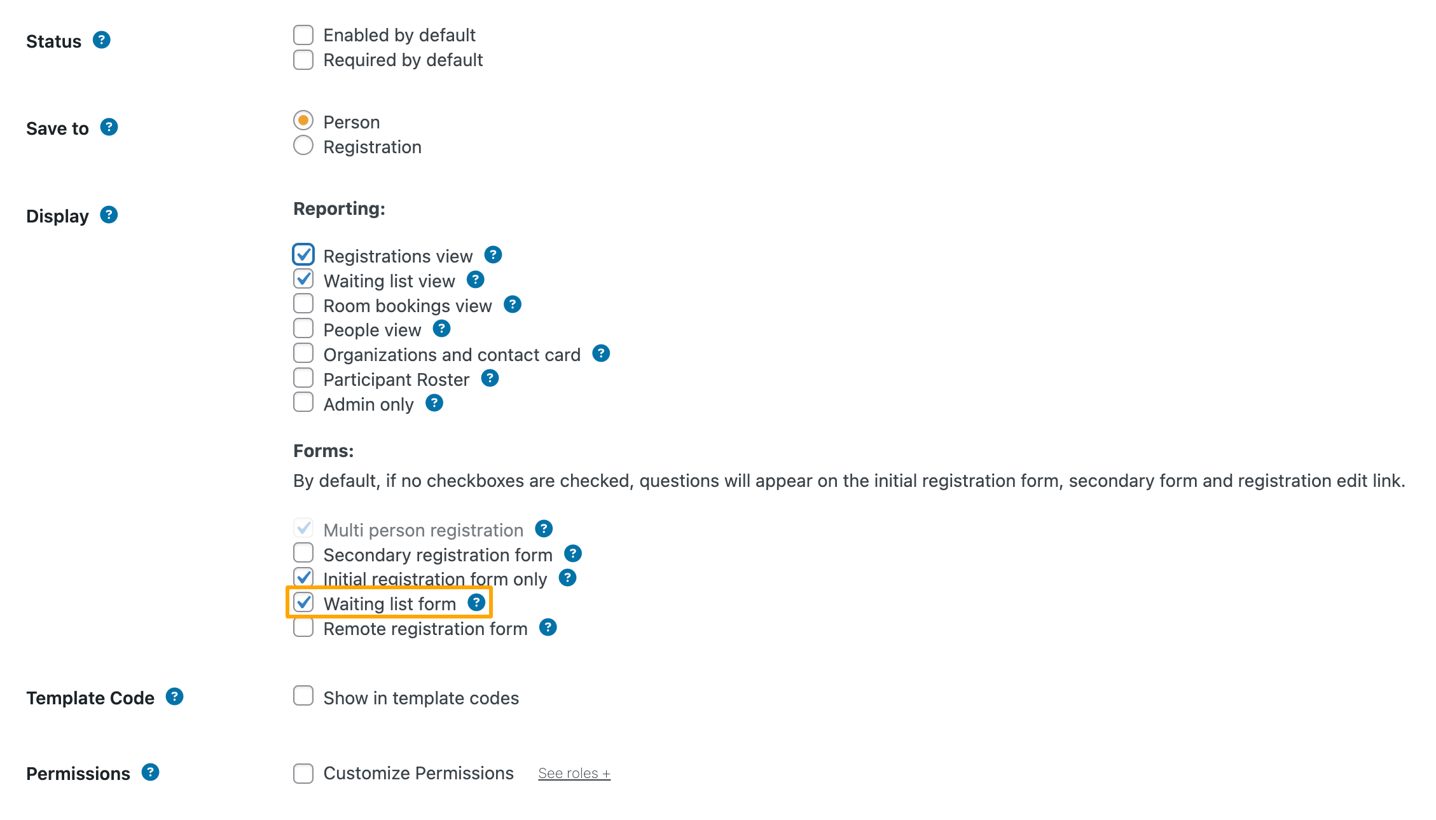This screenshot has height=820, width=1436.
Task: Show help for Registrations view
Action: (x=493, y=255)
